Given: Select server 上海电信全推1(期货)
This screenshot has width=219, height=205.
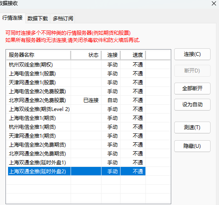Looking at the screenshot, I should click(32, 118).
